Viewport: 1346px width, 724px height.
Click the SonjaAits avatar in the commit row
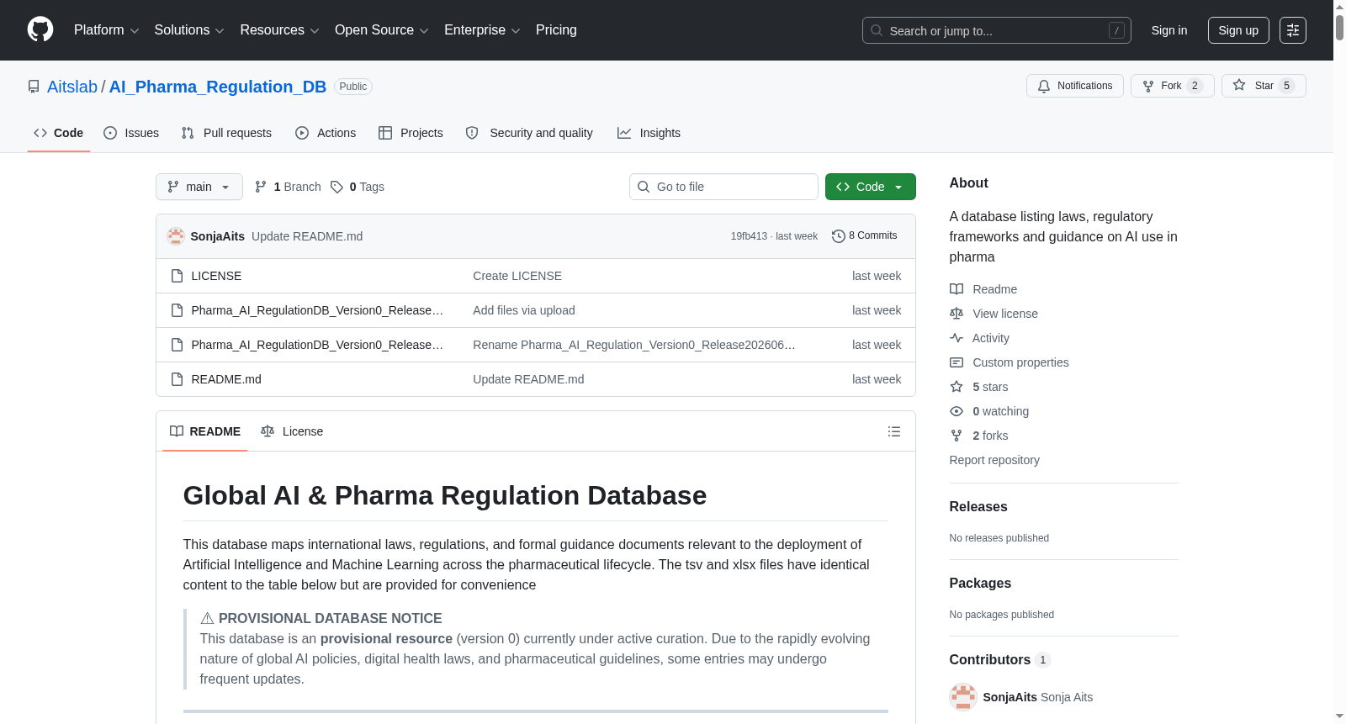pos(176,236)
